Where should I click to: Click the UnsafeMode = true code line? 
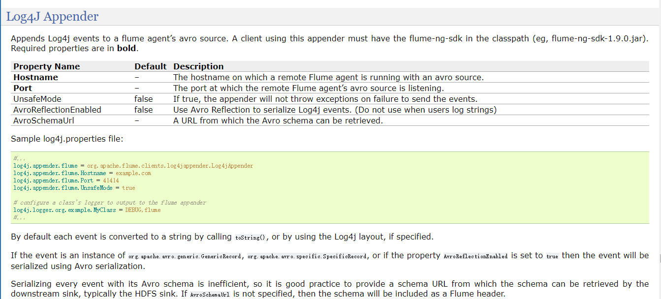click(x=74, y=188)
